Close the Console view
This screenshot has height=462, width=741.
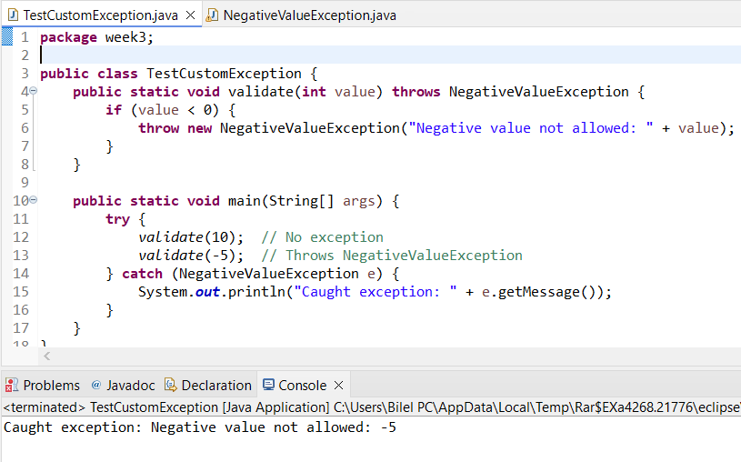pos(338,386)
